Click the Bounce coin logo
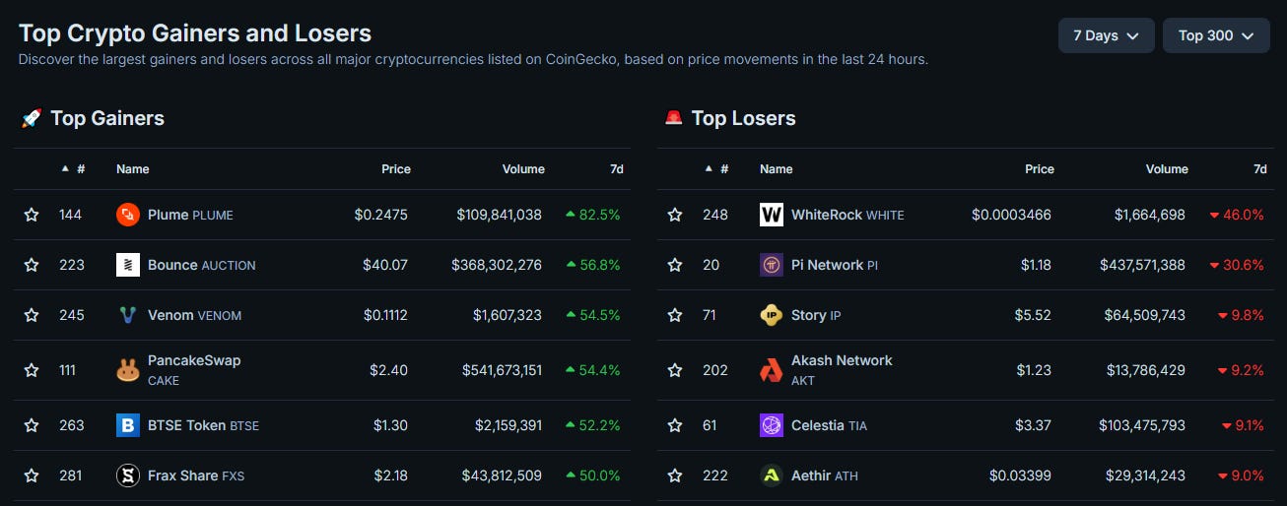1287x506 pixels. click(128, 265)
